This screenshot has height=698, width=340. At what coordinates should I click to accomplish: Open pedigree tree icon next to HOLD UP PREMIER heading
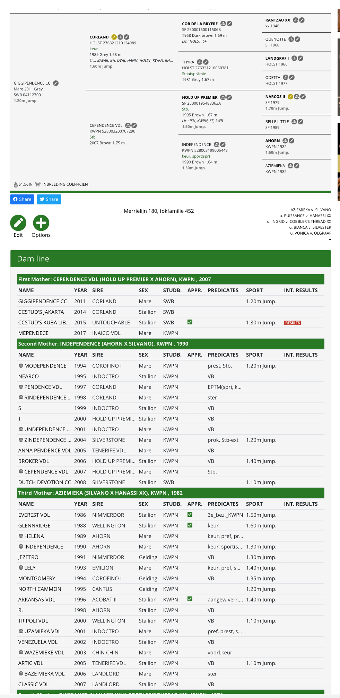(x=223, y=97)
